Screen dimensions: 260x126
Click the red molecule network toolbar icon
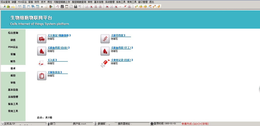coord(58,7)
